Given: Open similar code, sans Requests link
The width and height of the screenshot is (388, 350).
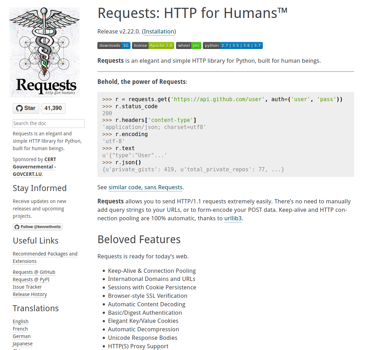Looking at the screenshot, I should 146,187.
